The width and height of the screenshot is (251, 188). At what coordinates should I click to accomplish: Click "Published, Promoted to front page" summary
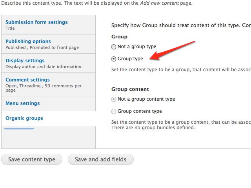[42, 48]
